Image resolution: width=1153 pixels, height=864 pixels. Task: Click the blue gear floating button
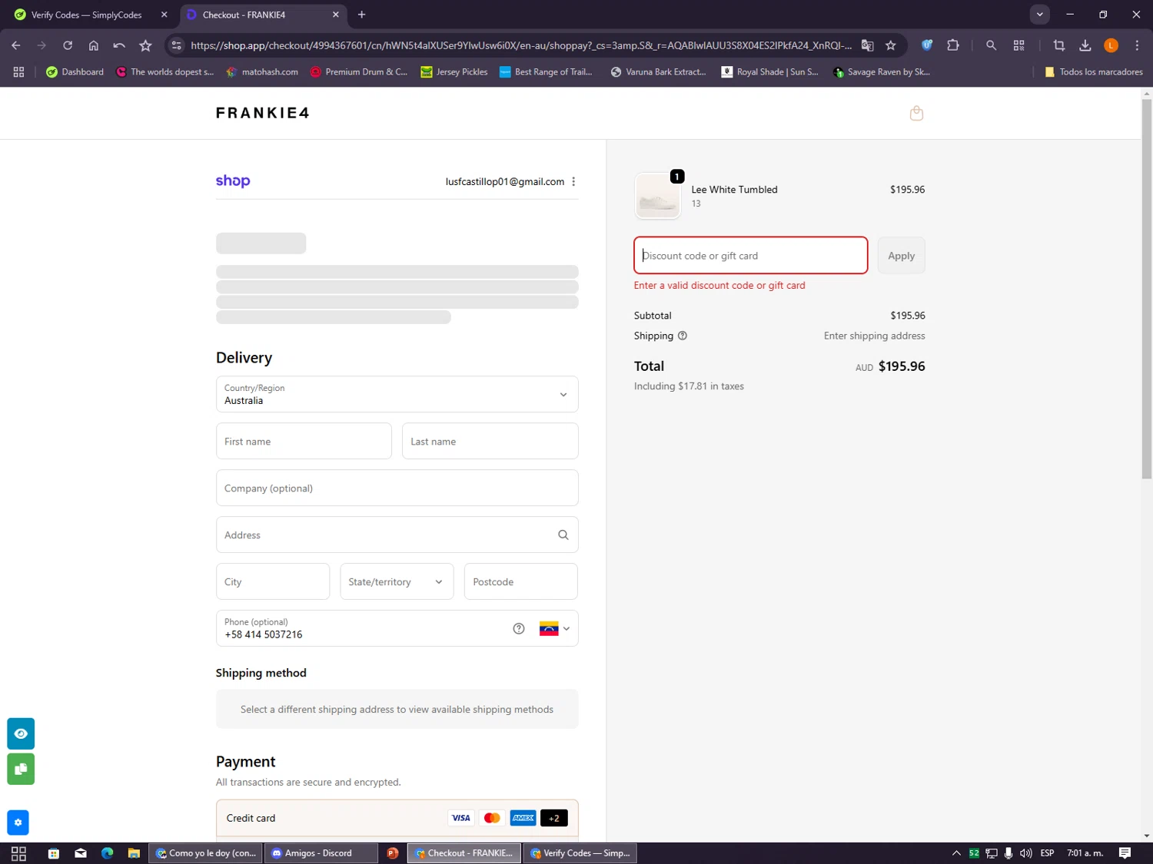[x=18, y=823]
